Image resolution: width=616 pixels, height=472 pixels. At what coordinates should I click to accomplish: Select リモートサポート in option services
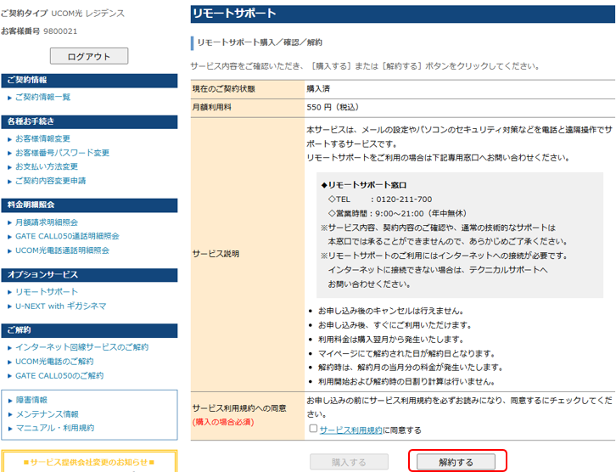(47, 292)
